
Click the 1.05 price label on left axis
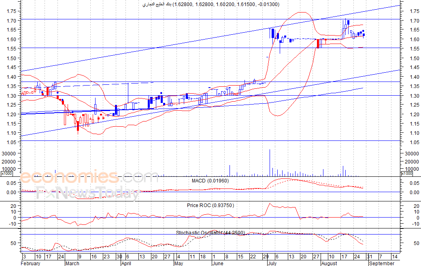[12, 142]
